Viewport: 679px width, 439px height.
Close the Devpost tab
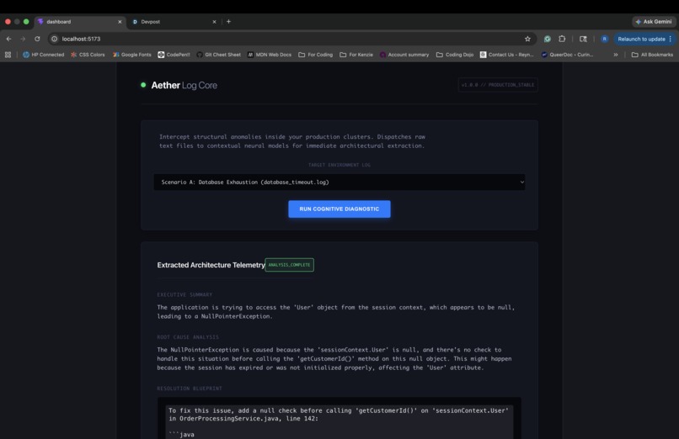click(214, 22)
